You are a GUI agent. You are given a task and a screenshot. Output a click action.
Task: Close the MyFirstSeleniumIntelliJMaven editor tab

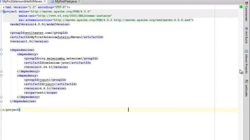point(45,2)
